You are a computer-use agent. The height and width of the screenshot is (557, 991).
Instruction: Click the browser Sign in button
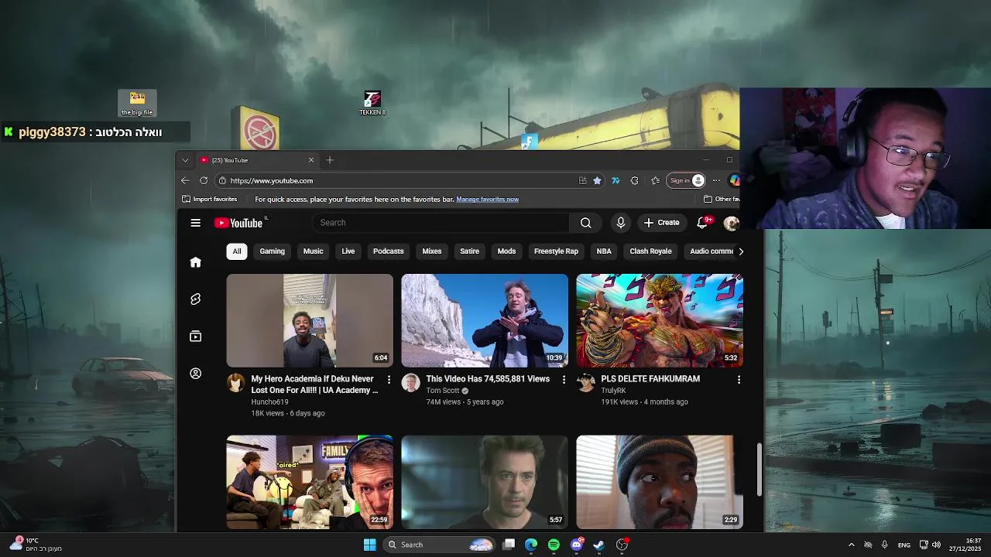(x=687, y=180)
